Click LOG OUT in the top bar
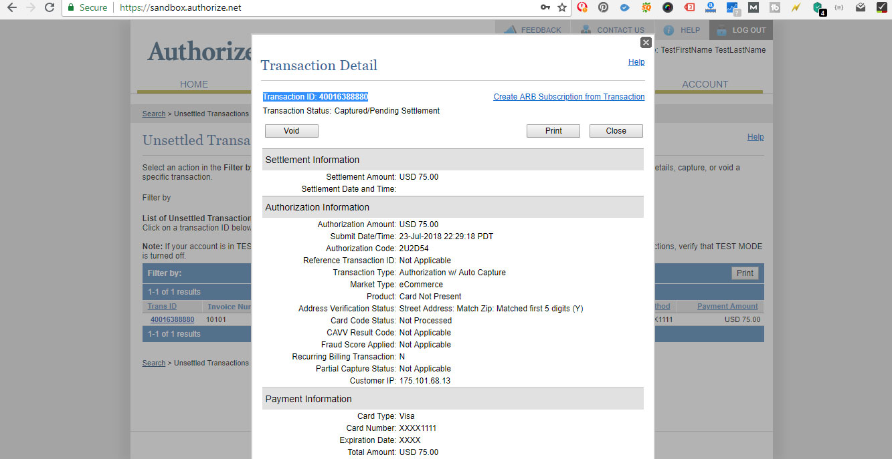 [741, 30]
